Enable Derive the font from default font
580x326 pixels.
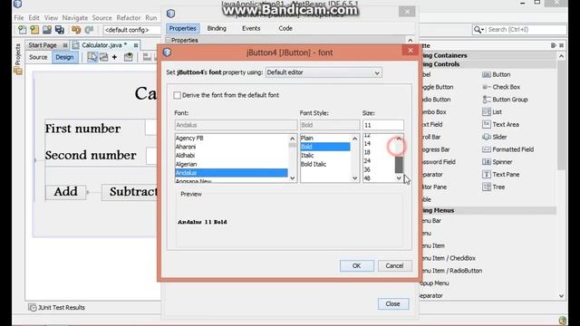click(178, 95)
